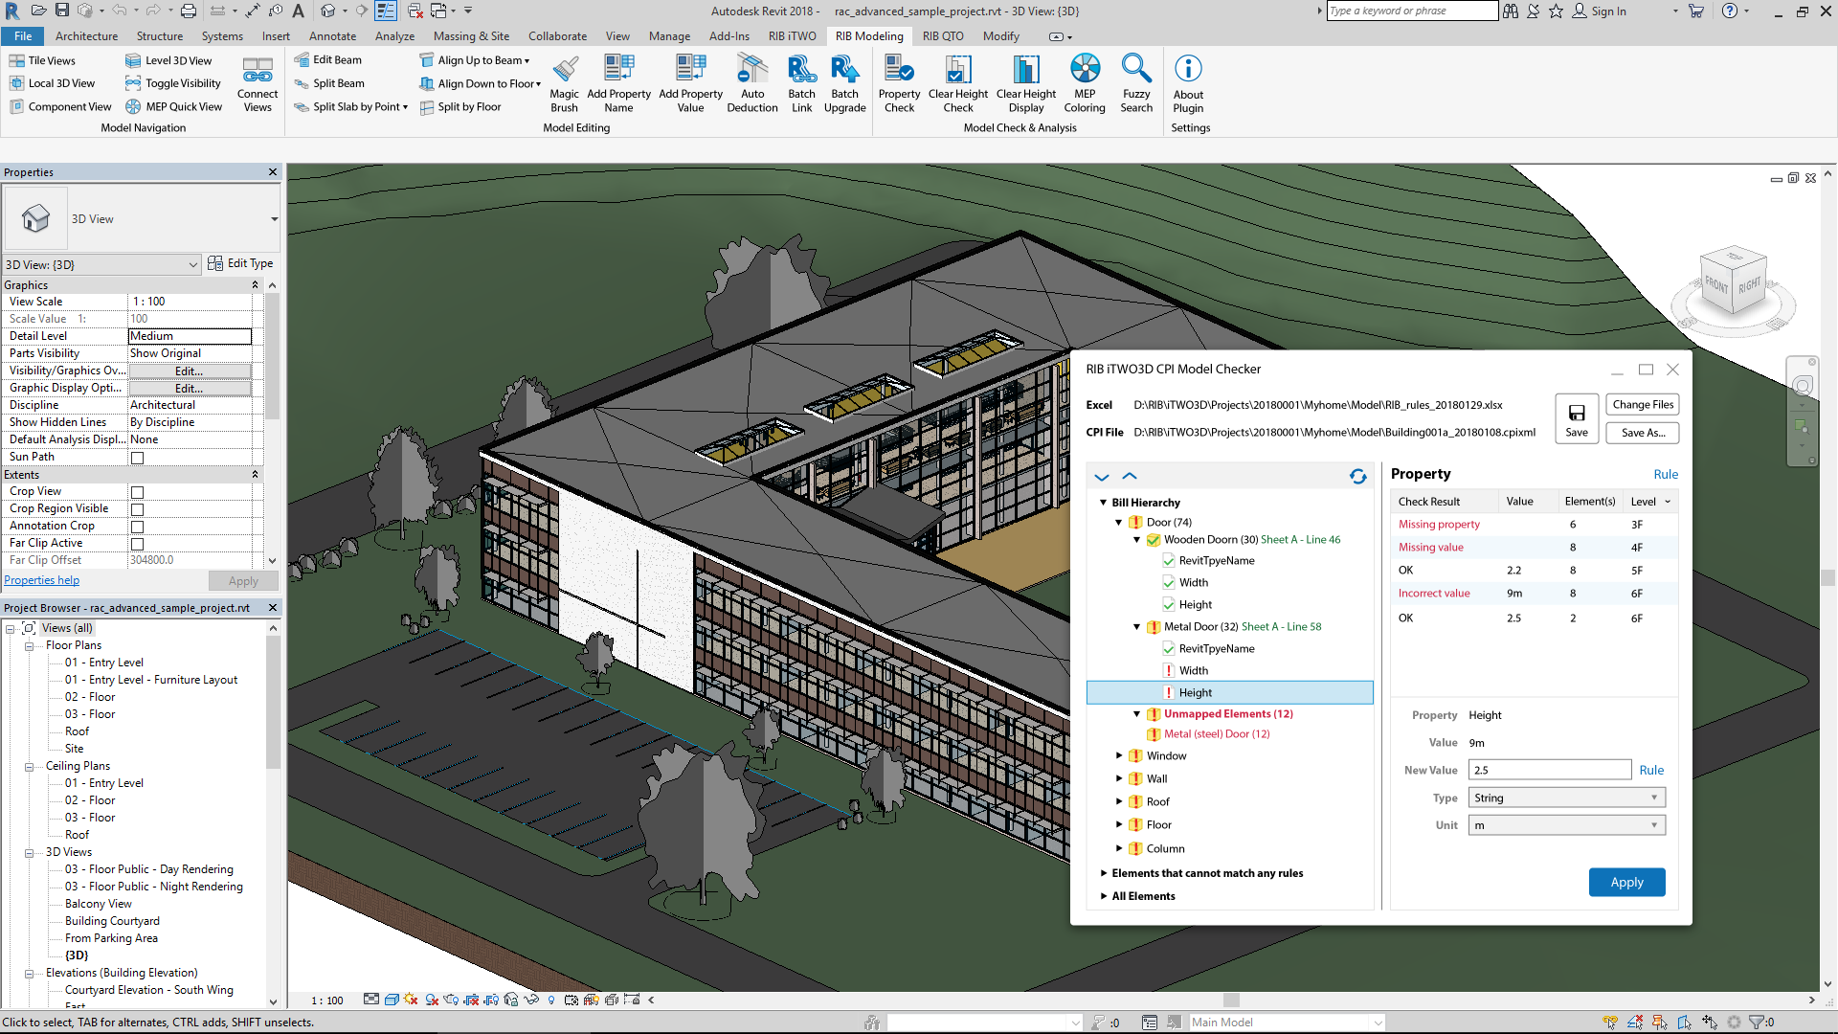Image resolution: width=1838 pixels, height=1034 pixels.
Task: Switch to the RIB QTO ribbon tab
Action: point(942,36)
